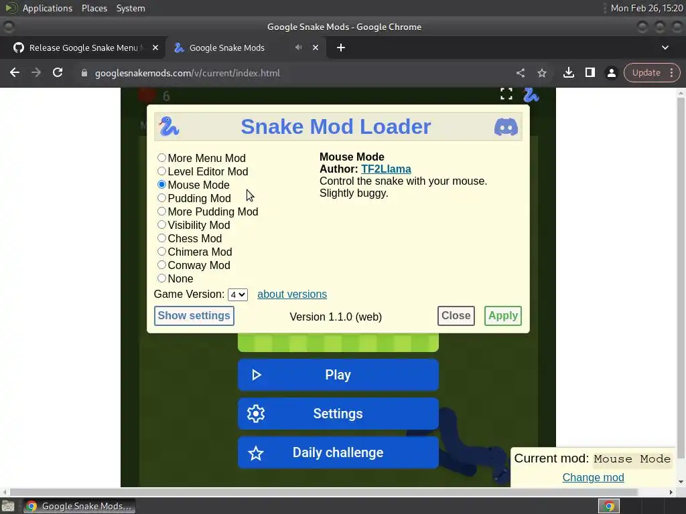Click the star icon on Daily challenge
The width and height of the screenshot is (686, 514).
point(255,453)
